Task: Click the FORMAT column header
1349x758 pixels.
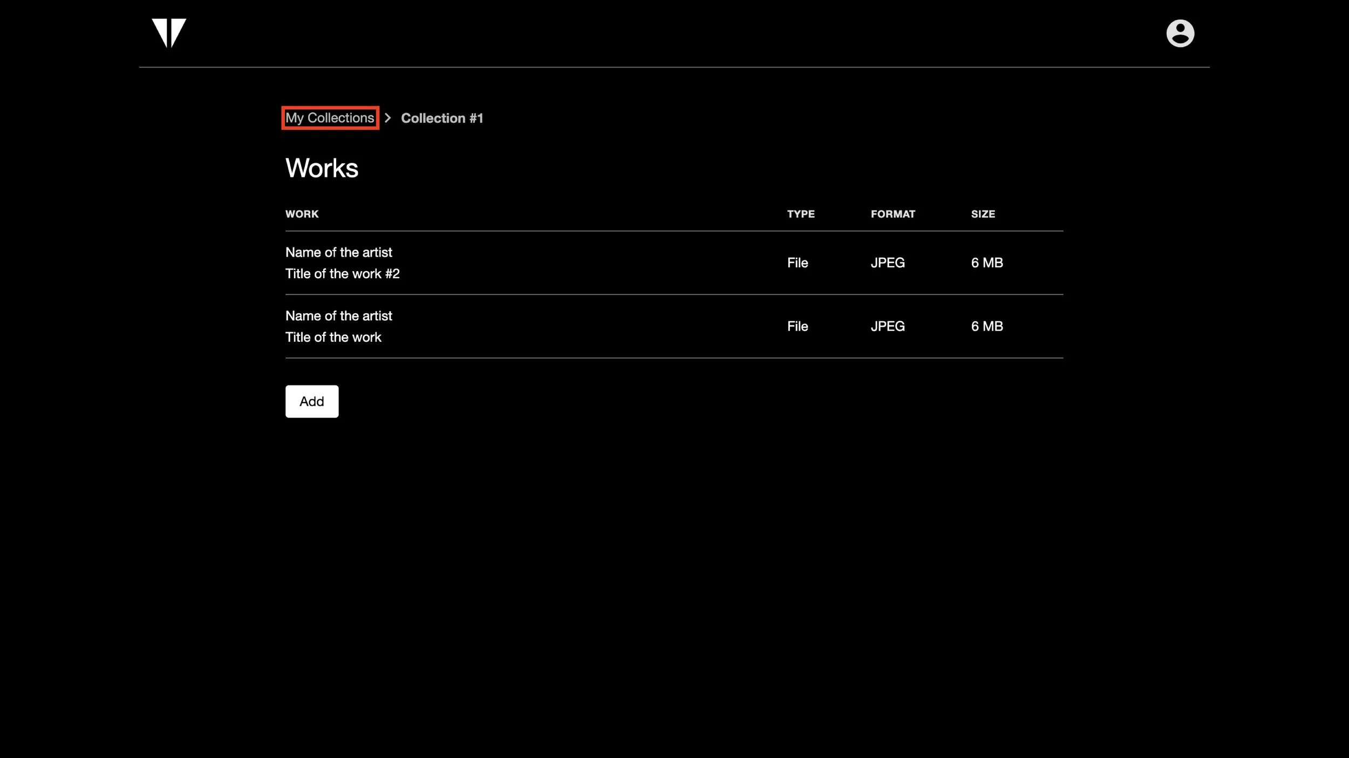Action: 892,214
